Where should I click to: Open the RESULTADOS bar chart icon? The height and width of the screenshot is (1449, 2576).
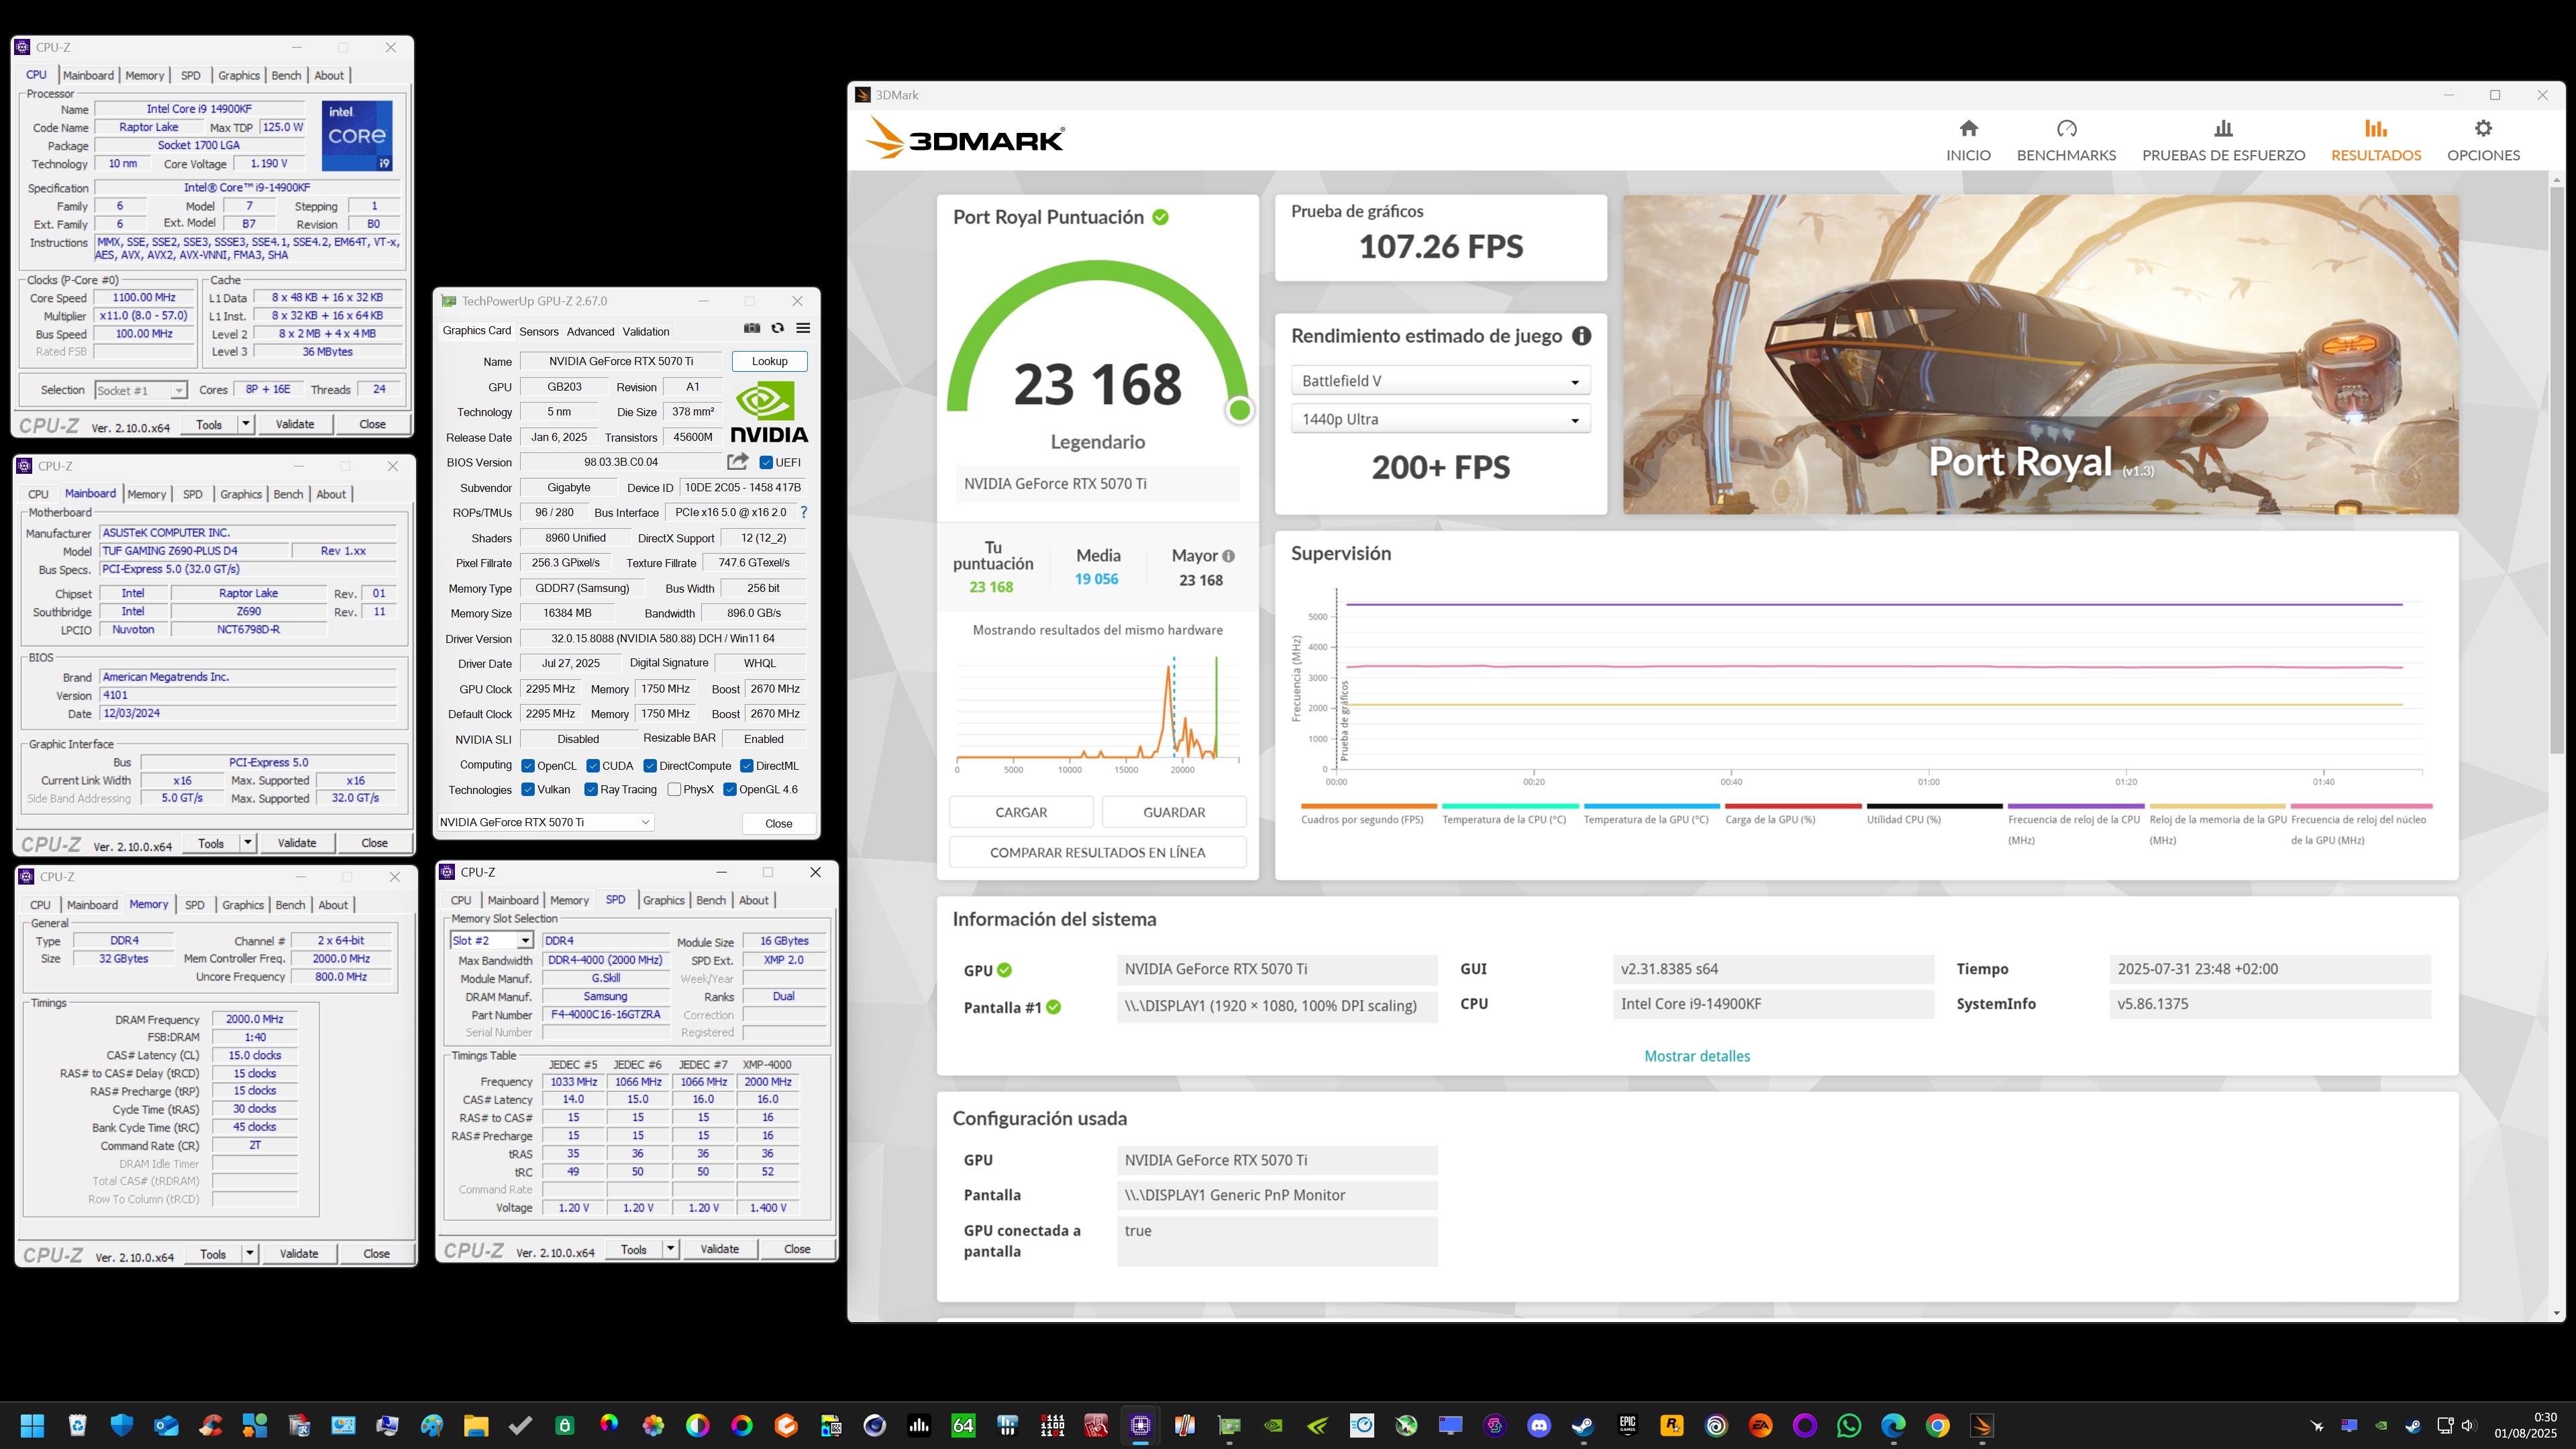click(2376, 128)
